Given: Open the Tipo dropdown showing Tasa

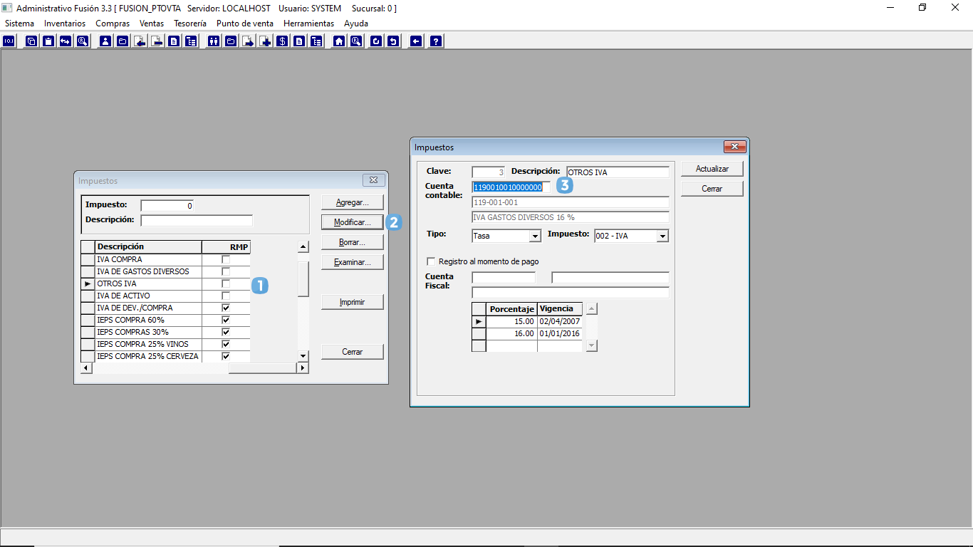Looking at the screenshot, I should (x=535, y=236).
